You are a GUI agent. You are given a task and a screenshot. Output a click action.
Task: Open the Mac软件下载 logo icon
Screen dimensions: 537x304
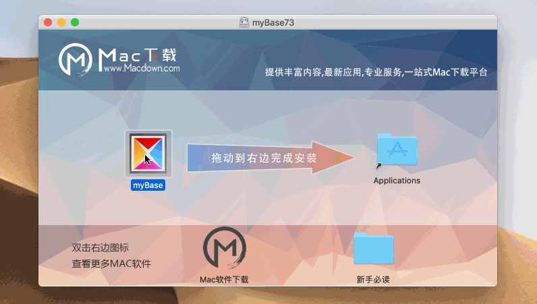pos(225,248)
